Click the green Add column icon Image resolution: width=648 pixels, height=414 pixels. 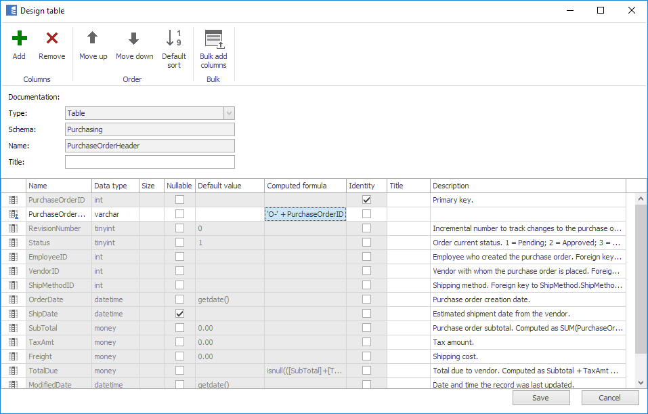pyautogui.click(x=19, y=39)
